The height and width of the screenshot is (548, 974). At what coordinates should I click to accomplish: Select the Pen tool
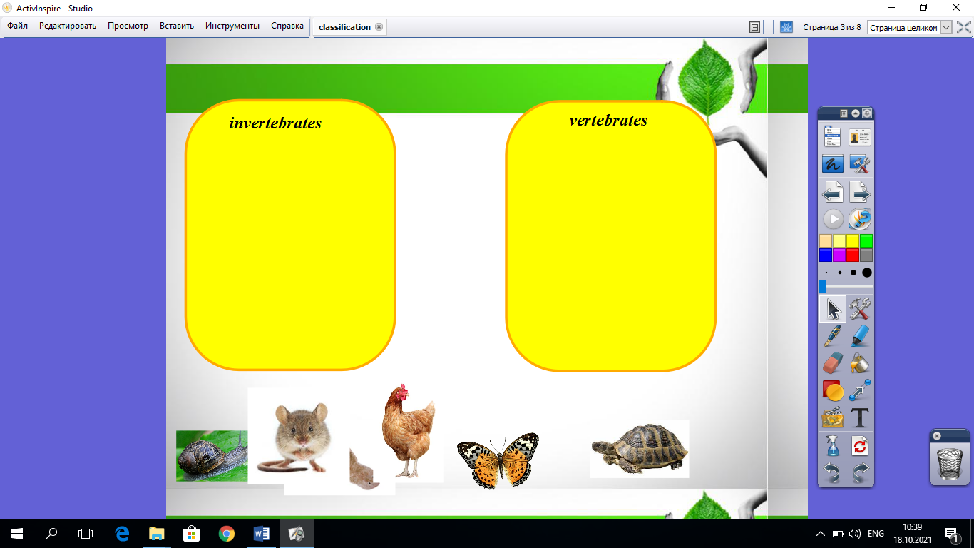coord(832,336)
